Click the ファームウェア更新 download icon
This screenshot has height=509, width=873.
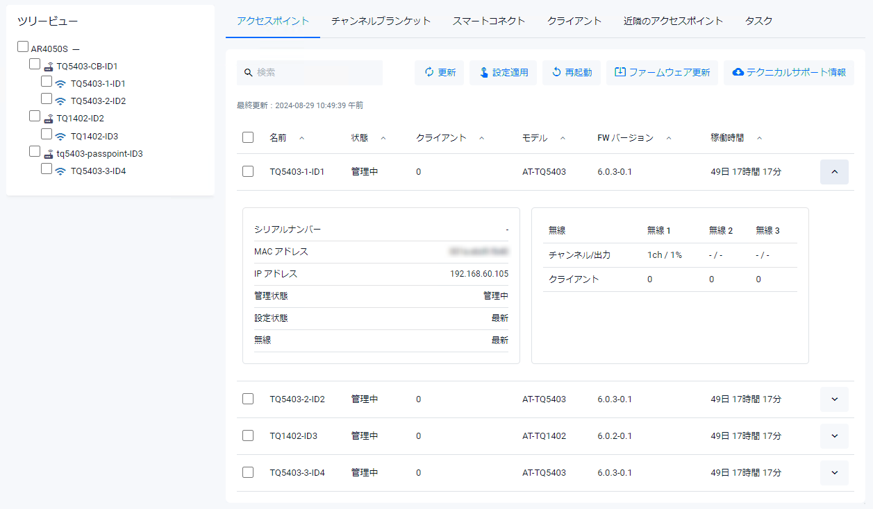point(620,73)
